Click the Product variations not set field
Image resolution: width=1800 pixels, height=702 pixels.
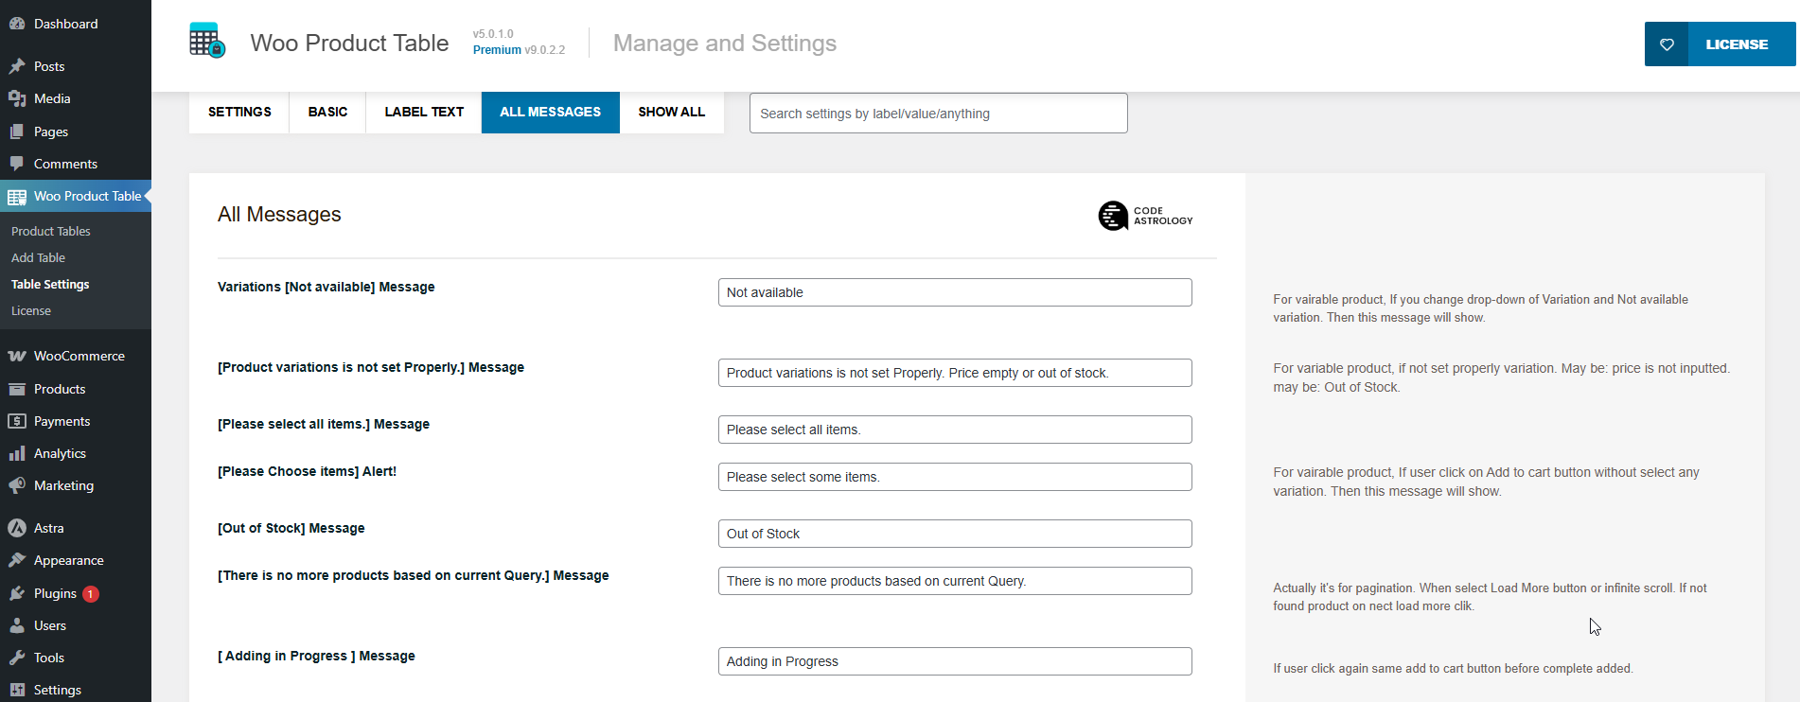pyautogui.click(x=955, y=373)
